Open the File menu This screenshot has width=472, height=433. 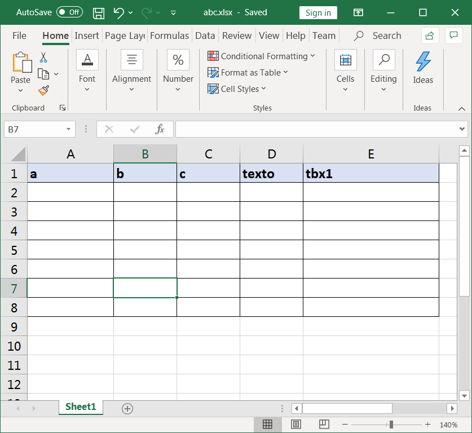[x=19, y=36]
